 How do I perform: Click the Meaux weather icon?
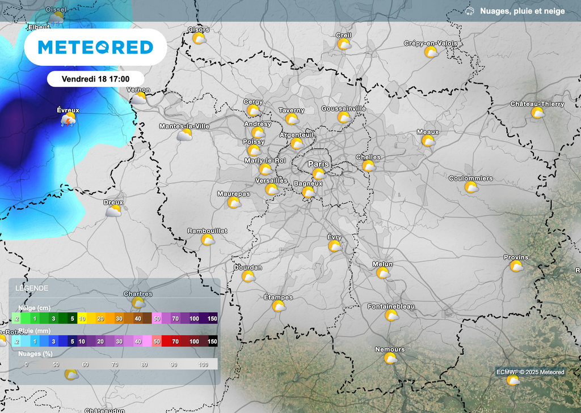[x=428, y=140]
